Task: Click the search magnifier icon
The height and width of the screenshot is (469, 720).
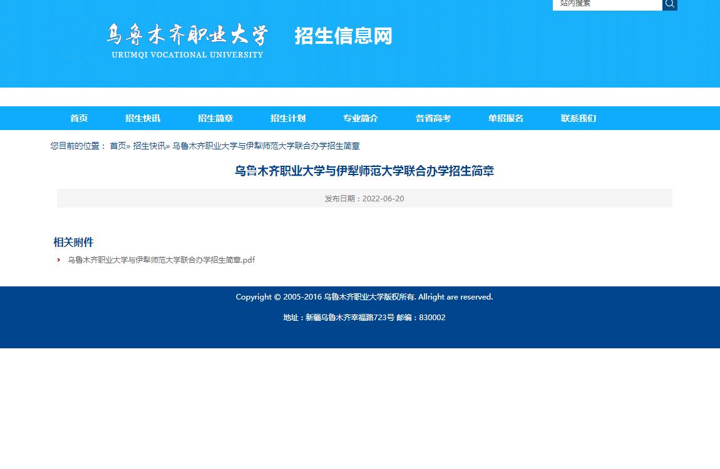Action: click(669, 4)
